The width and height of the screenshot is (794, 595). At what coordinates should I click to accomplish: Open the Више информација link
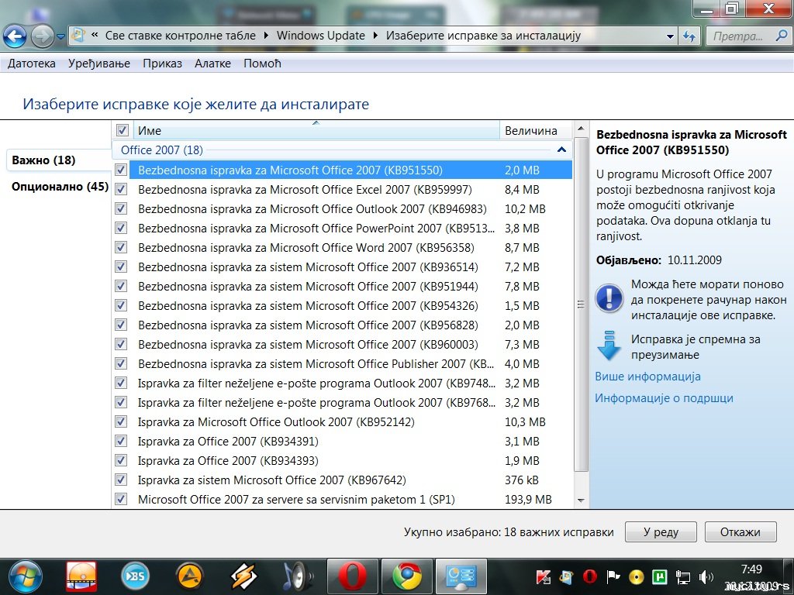[647, 377]
